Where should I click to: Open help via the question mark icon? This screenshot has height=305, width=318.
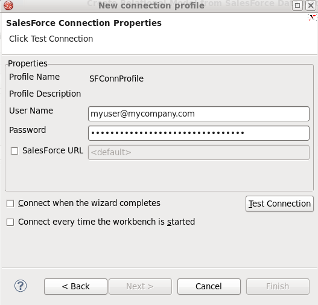click(21, 286)
